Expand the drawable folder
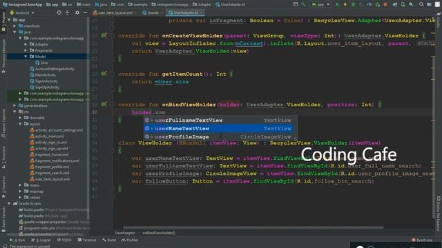This screenshot has width=442, height=248. pos(20,118)
